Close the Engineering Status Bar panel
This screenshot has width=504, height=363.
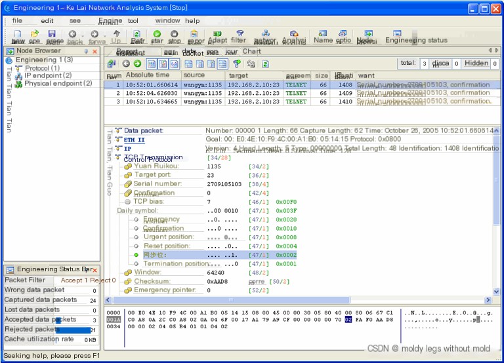94,270
